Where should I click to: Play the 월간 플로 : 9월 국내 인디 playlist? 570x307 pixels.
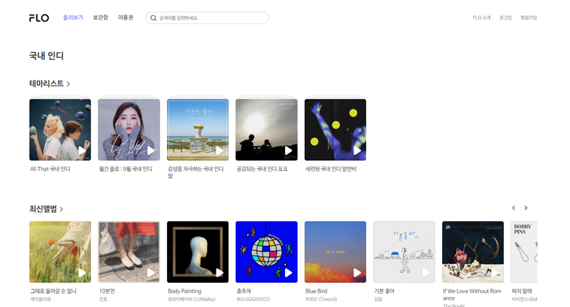[x=150, y=151]
